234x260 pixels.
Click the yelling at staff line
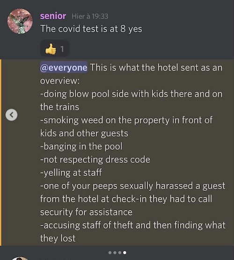click(71, 173)
